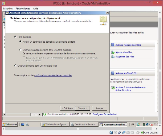Click the help icon for rôle AD DS
Image resolution: width=163 pixels, height=136 pixels.
113,73
